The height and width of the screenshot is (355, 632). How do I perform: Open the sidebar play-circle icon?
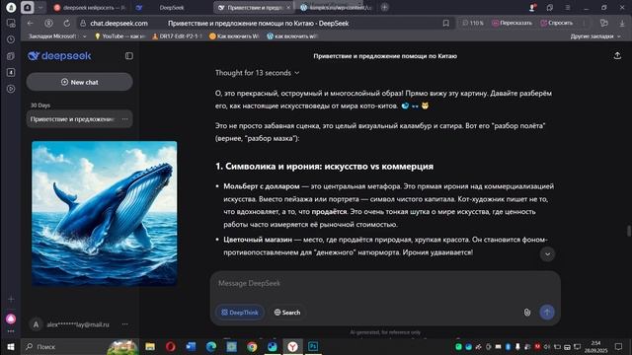tap(11, 89)
